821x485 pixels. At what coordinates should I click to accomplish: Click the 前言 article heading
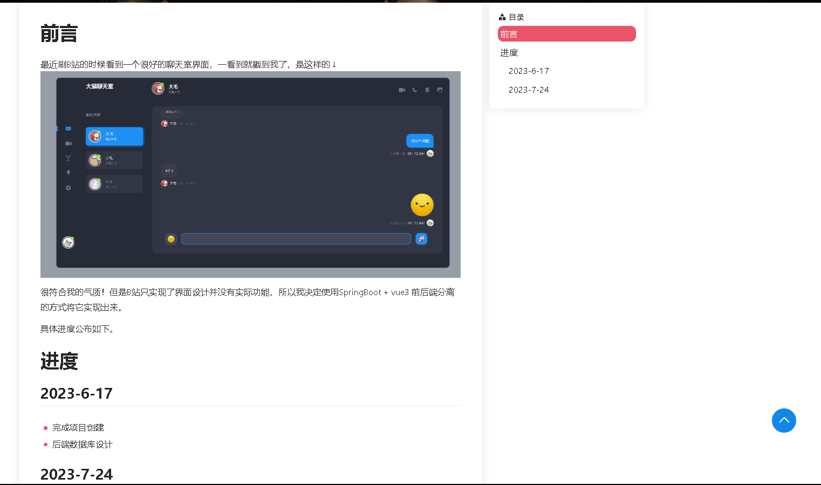pyautogui.click(x=59, y=33)
